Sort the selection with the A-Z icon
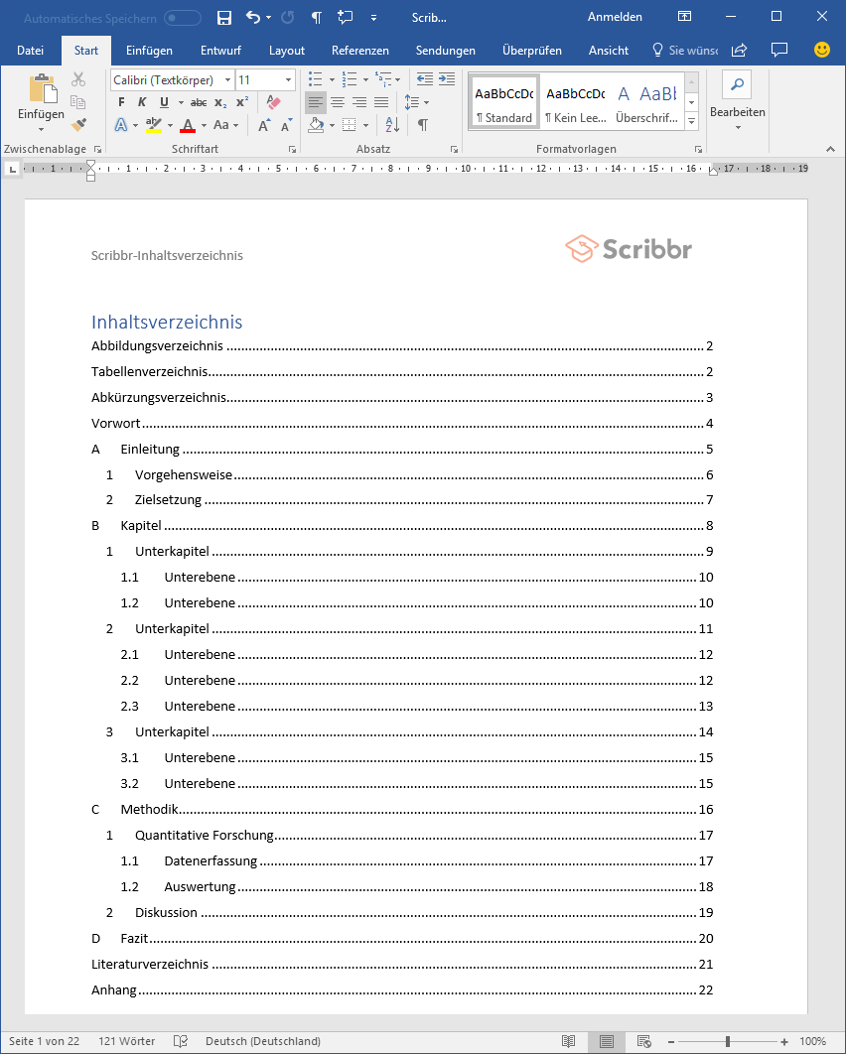This screenshot has height=1054, width=846. (392, 125)
